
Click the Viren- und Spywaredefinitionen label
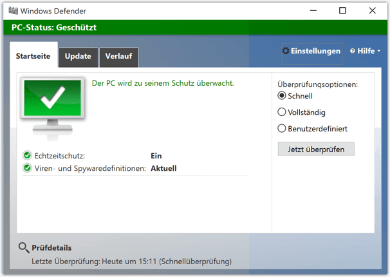click(90, 169)
